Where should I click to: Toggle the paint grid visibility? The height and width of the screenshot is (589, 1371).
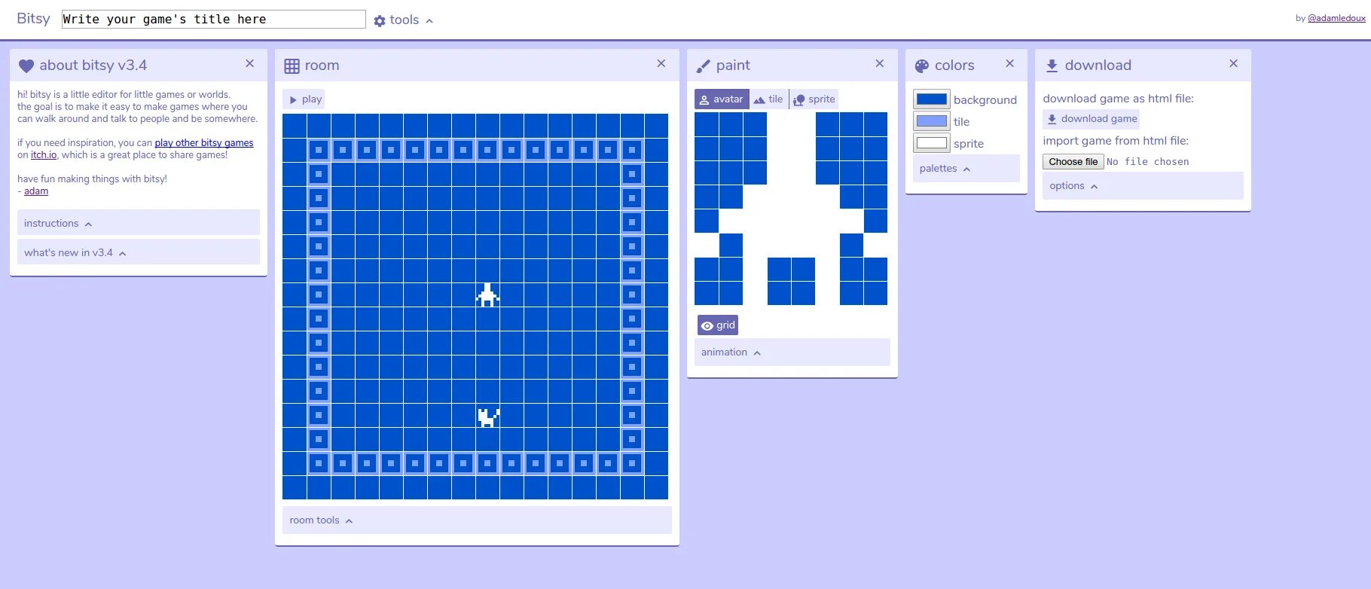tap(718, 325)
